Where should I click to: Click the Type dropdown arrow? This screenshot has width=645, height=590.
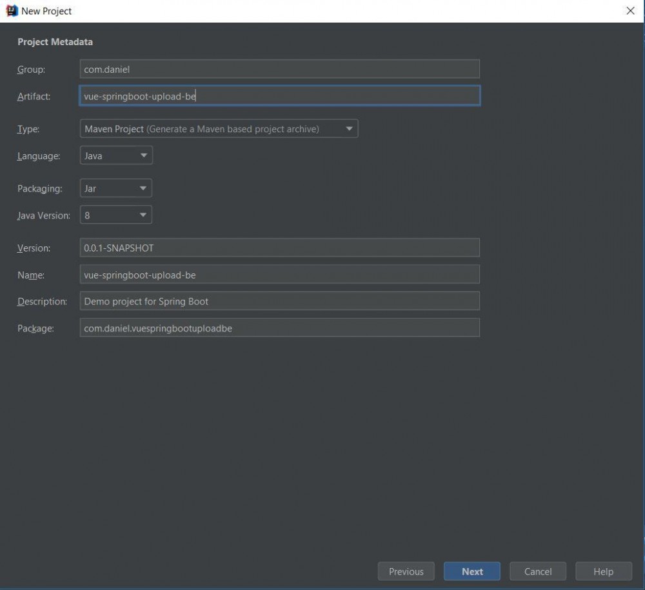349,128
